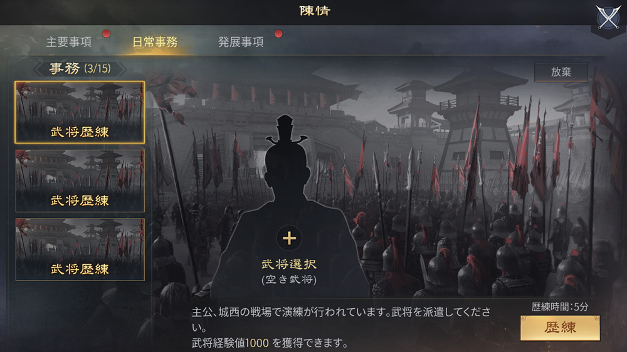Click the 歴練時間:5分 duration label
627x352 pixels.
[x=560, y=307]
